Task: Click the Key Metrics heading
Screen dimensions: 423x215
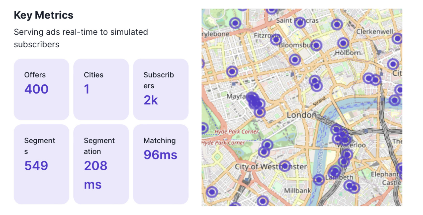Action: [43, 15]
